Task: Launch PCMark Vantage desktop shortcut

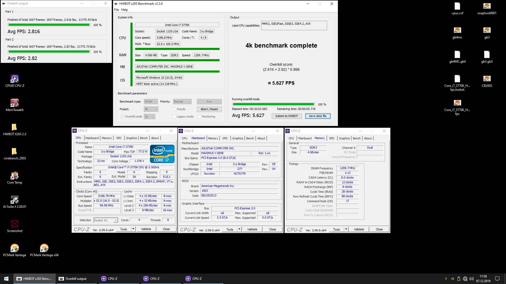Action: point(14,250)
